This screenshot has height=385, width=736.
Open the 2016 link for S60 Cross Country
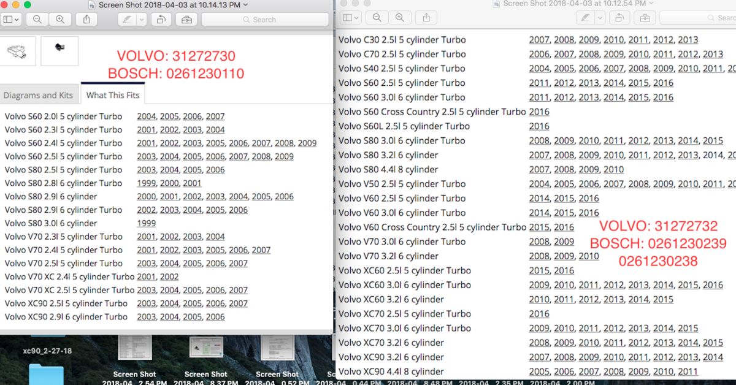pyautogui.click(x=539, y=112)
